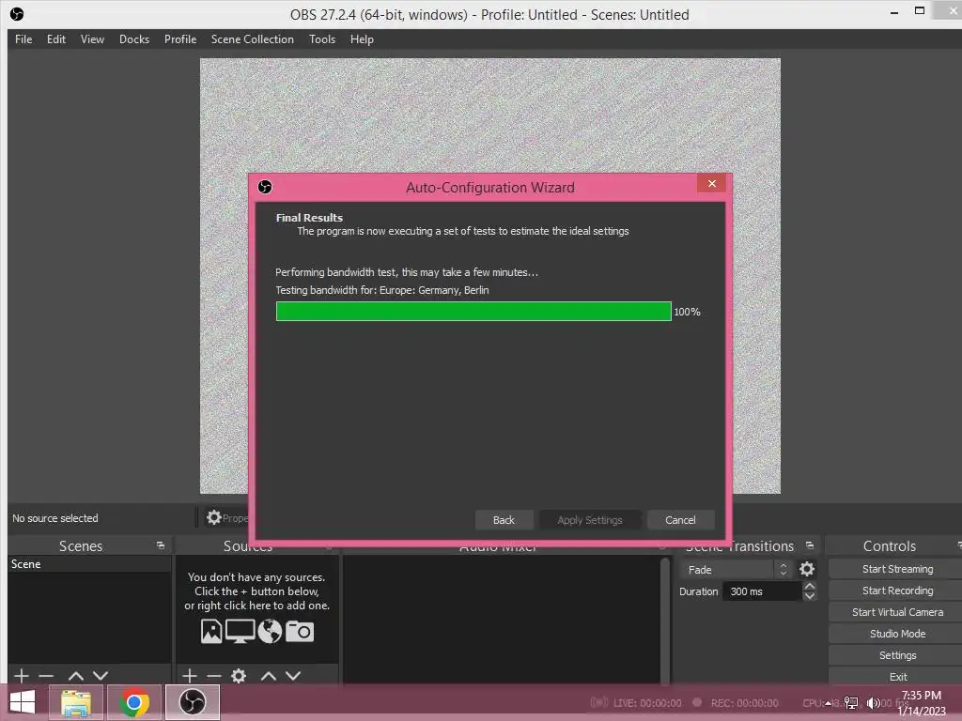Click Back in the Auto-Configuration Wizard
962x721 pixels.
[x=504, y=520]
